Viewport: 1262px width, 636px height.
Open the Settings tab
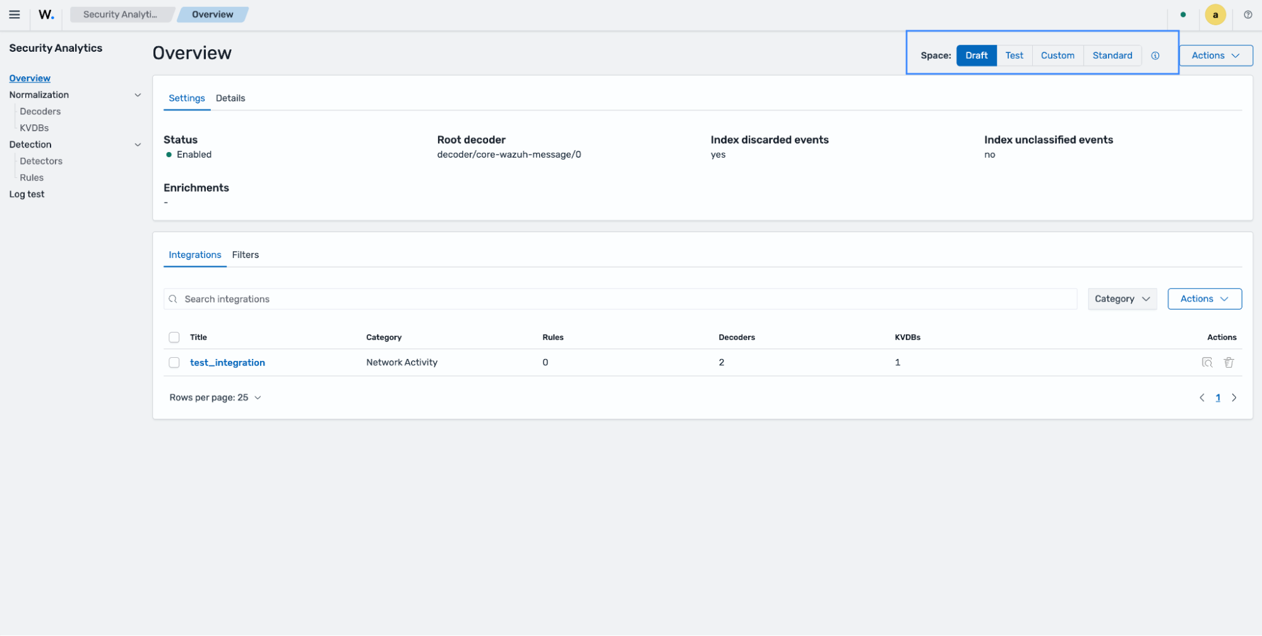pos(187,98)
